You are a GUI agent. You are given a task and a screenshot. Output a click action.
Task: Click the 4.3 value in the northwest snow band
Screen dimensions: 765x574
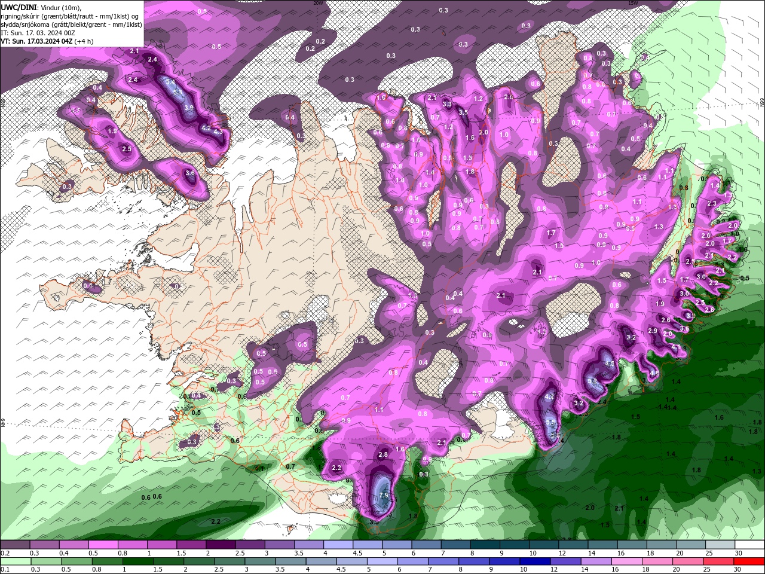pos(218,131)
